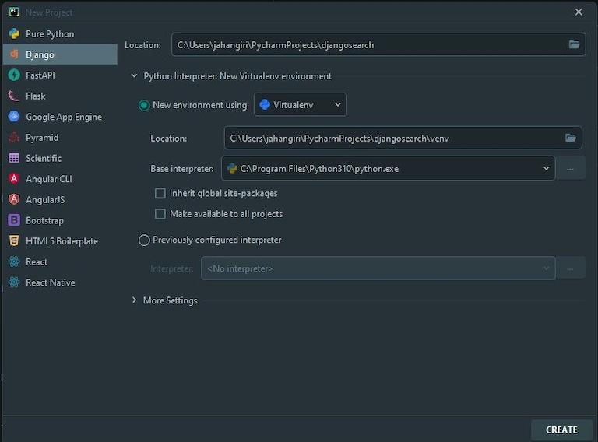Select React Native in the project list
Viewport: 598px width, 442px height.
[51, 282]
